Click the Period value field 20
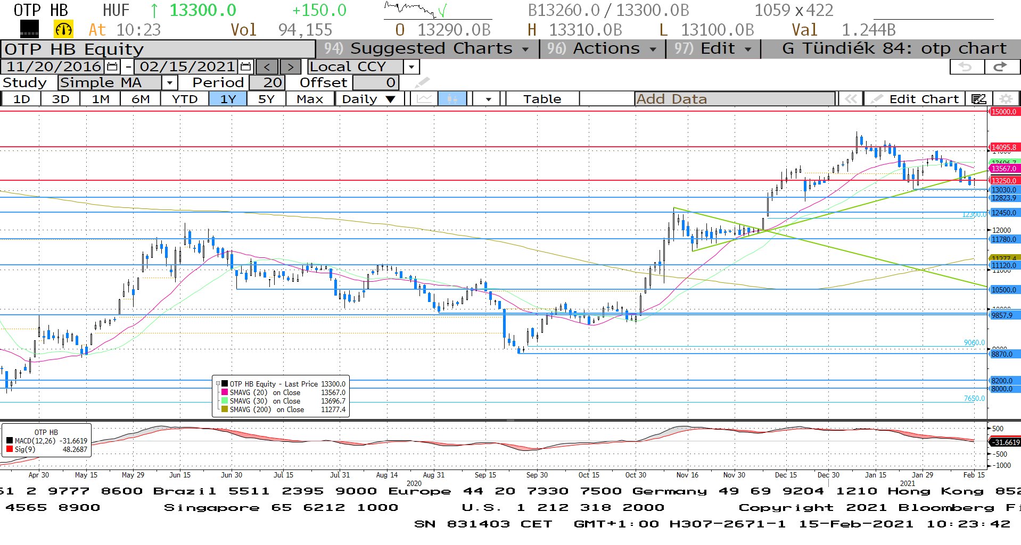 [267, 82]
